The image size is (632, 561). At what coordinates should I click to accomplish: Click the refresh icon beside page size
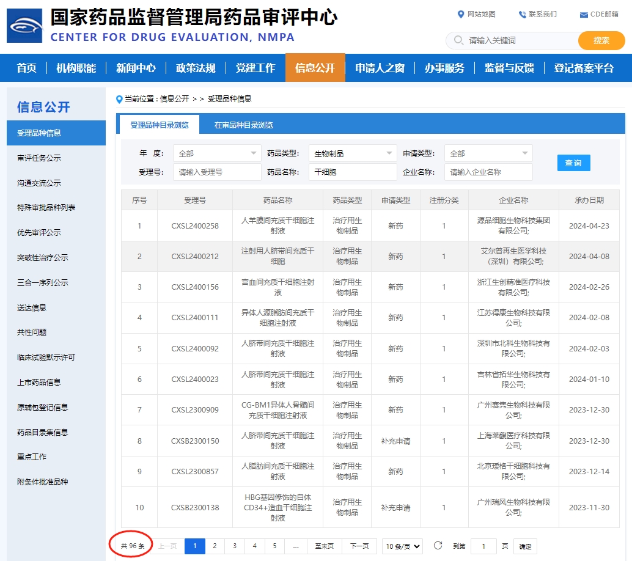point(438,546)
